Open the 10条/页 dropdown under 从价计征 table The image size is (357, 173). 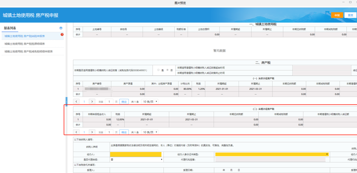pyautogui.click(x=150, y=102)
